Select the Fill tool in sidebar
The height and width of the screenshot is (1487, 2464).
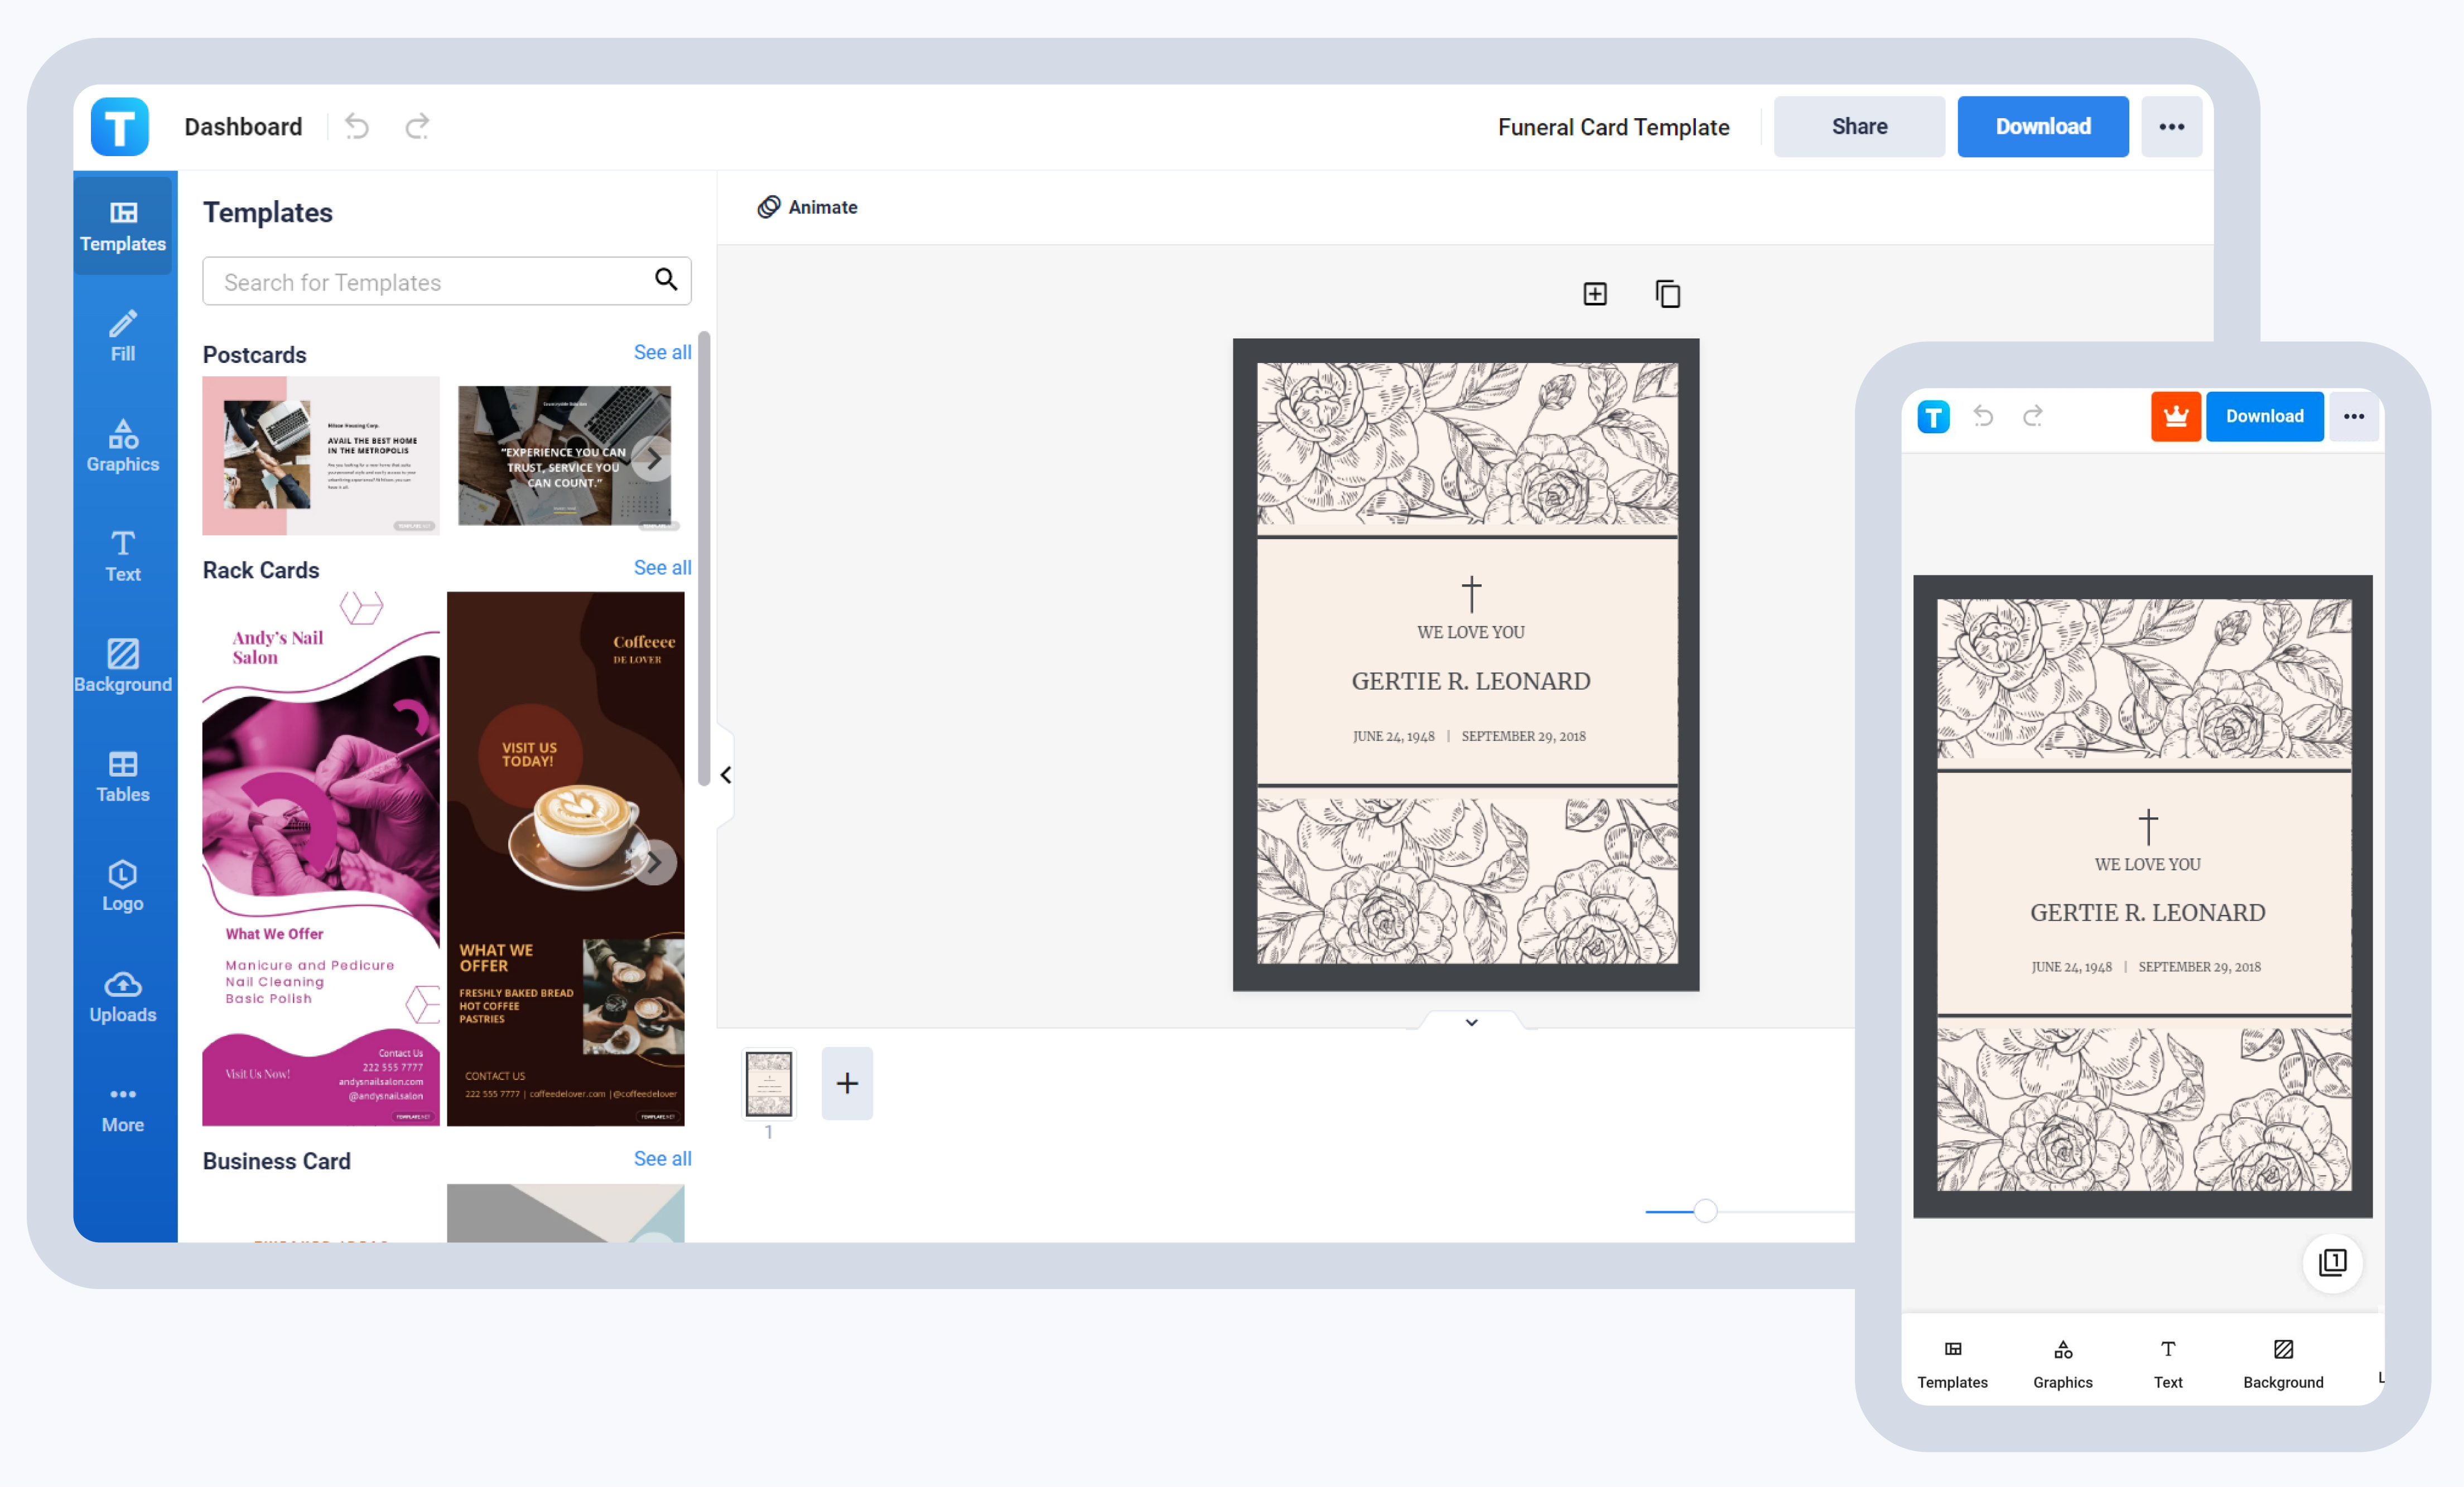[x=122, y=336]
